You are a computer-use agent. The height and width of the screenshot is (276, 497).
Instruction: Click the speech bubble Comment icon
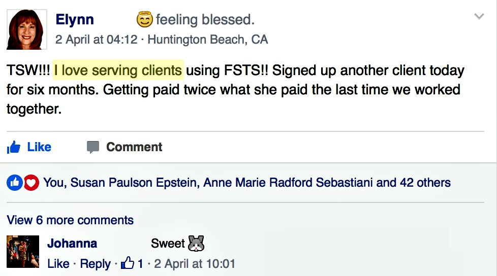(x=93, y=147)
